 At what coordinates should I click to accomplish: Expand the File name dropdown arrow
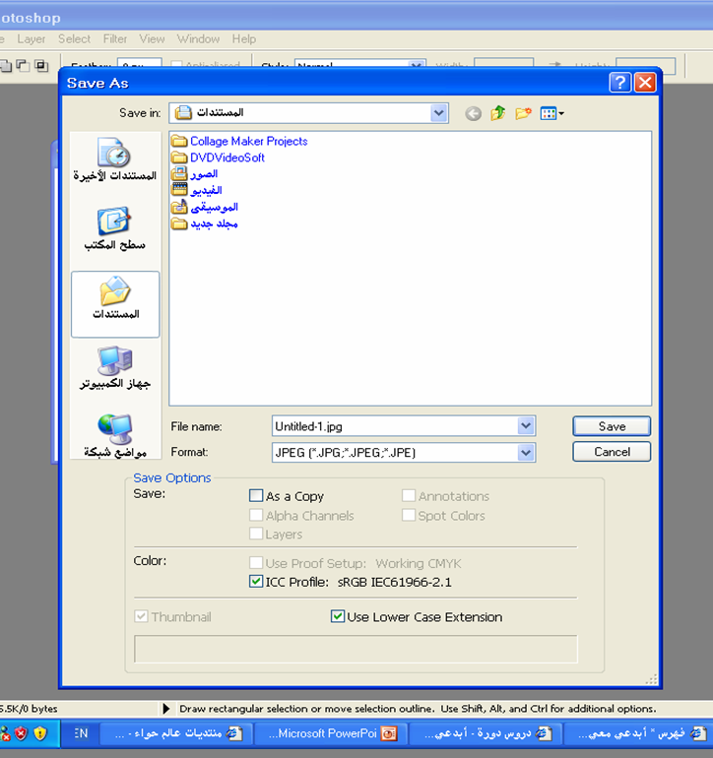click(x=526, y=426)
